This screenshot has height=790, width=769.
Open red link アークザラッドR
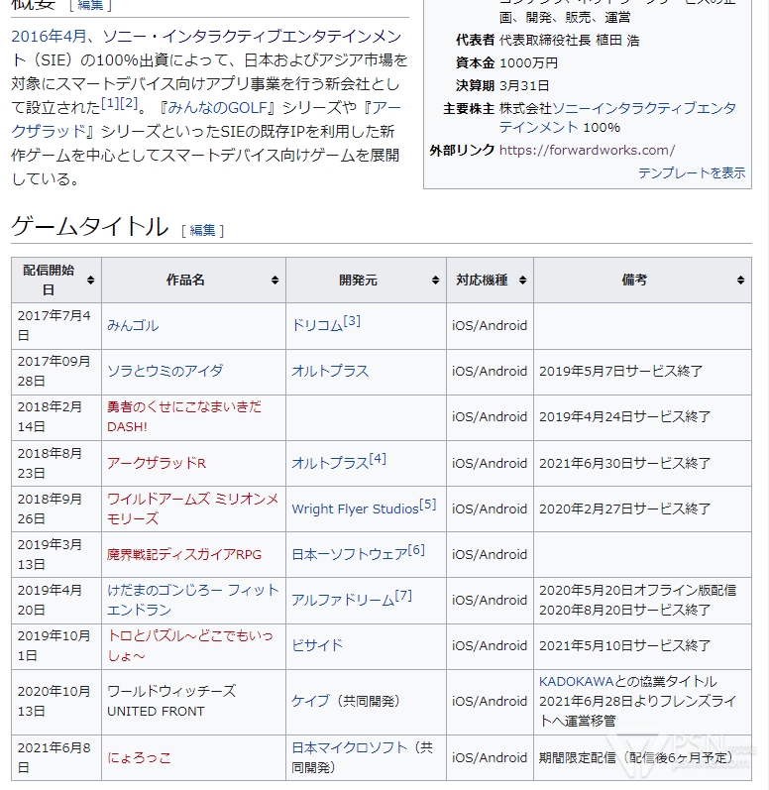tap(157, 463)
